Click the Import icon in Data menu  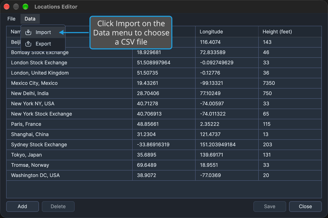28,32
